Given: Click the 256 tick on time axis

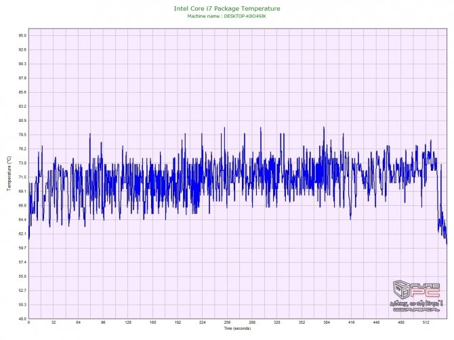Looking at the screenshot, I should click(227, 322).
